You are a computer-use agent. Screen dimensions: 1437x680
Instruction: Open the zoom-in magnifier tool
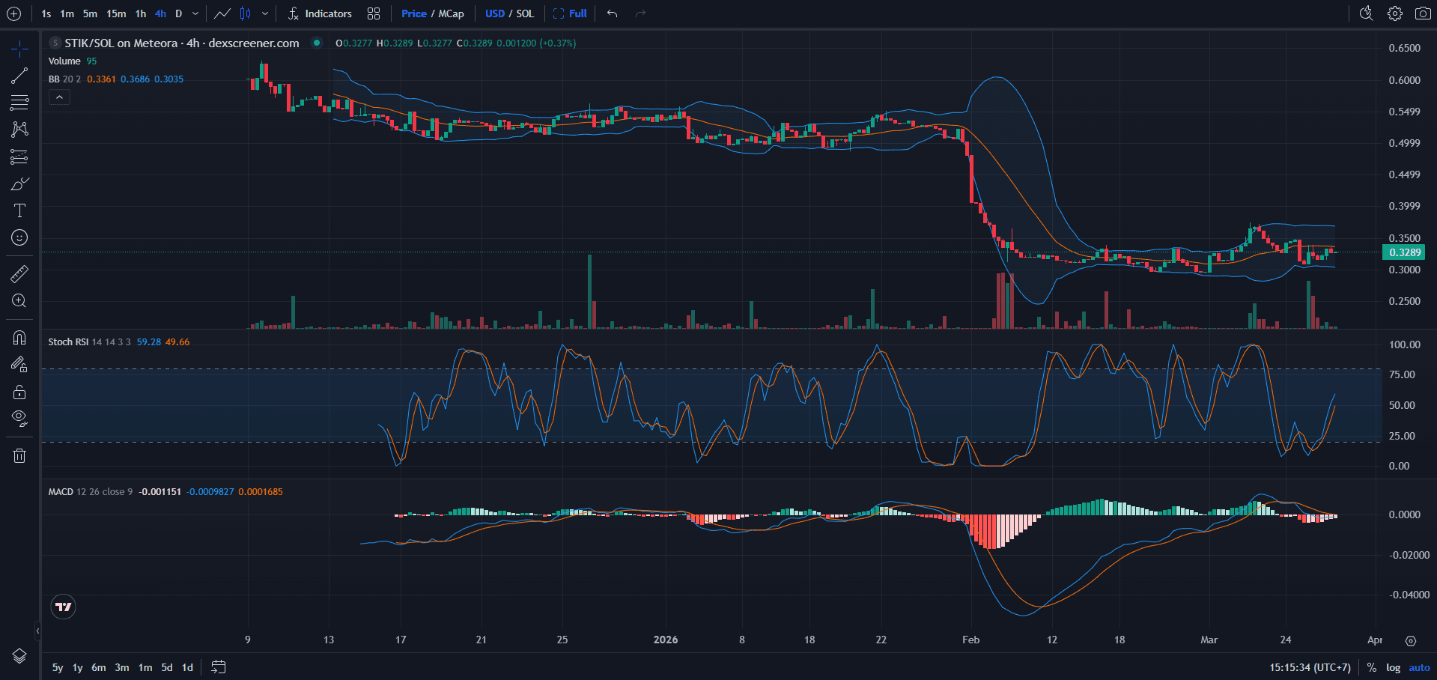tap(19, 300)
